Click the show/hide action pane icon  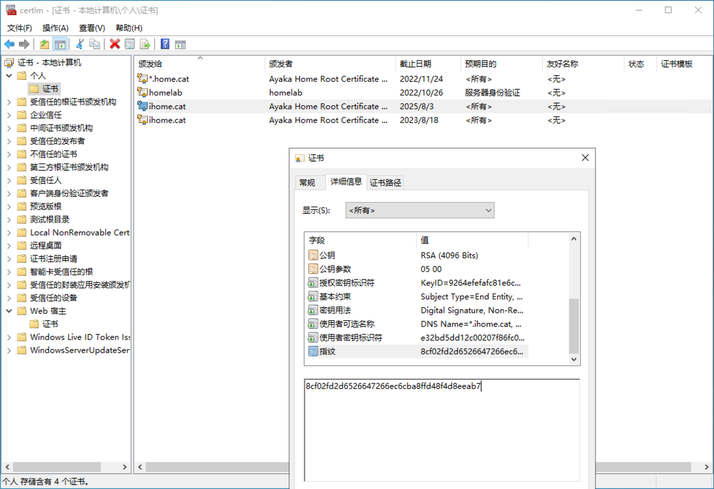[180, 44]
